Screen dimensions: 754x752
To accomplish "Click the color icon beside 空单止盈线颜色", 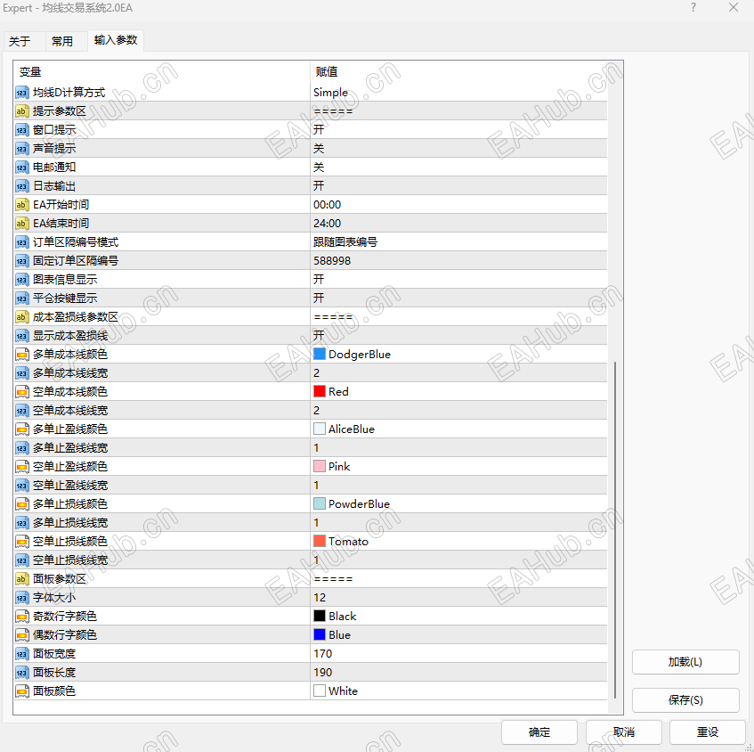I will click(21, 467).
